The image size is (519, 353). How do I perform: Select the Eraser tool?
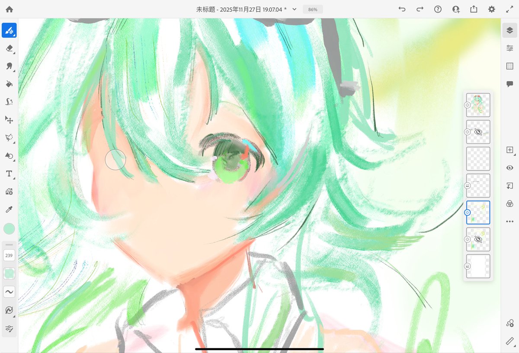tap(9, 48)
